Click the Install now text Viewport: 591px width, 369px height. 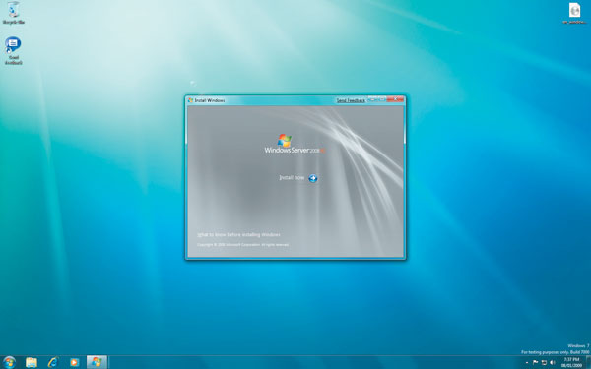[292, 178]
